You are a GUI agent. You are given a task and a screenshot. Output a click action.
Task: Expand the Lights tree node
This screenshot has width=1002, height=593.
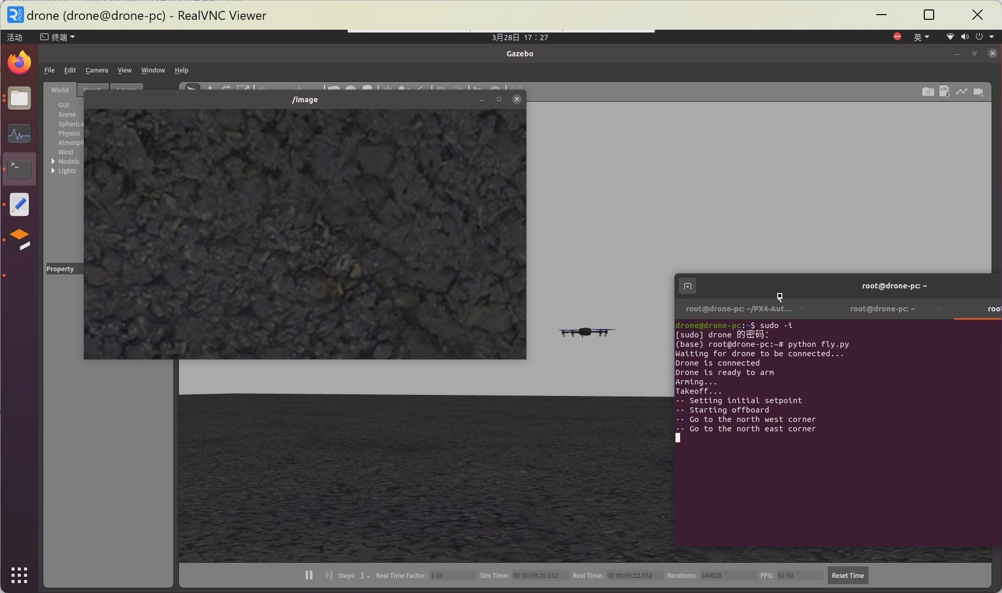(x=53, y=171)
